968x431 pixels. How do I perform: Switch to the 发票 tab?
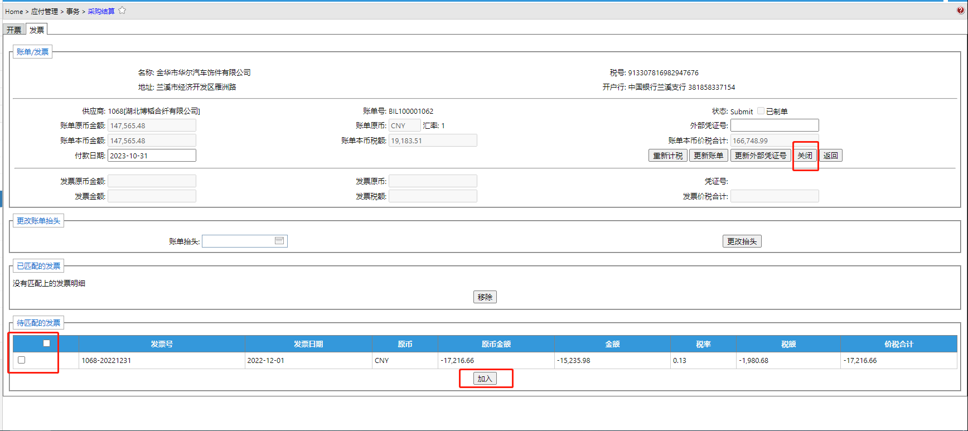pyautogui.click(x=37, y=30)
